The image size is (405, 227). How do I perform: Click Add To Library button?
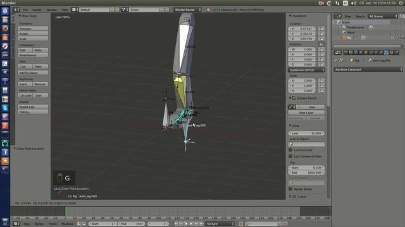coord(33,73)
